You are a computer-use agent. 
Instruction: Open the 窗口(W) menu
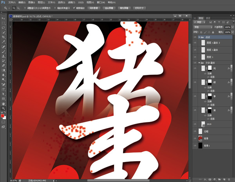pyautogui.click(x=101, y=2)
